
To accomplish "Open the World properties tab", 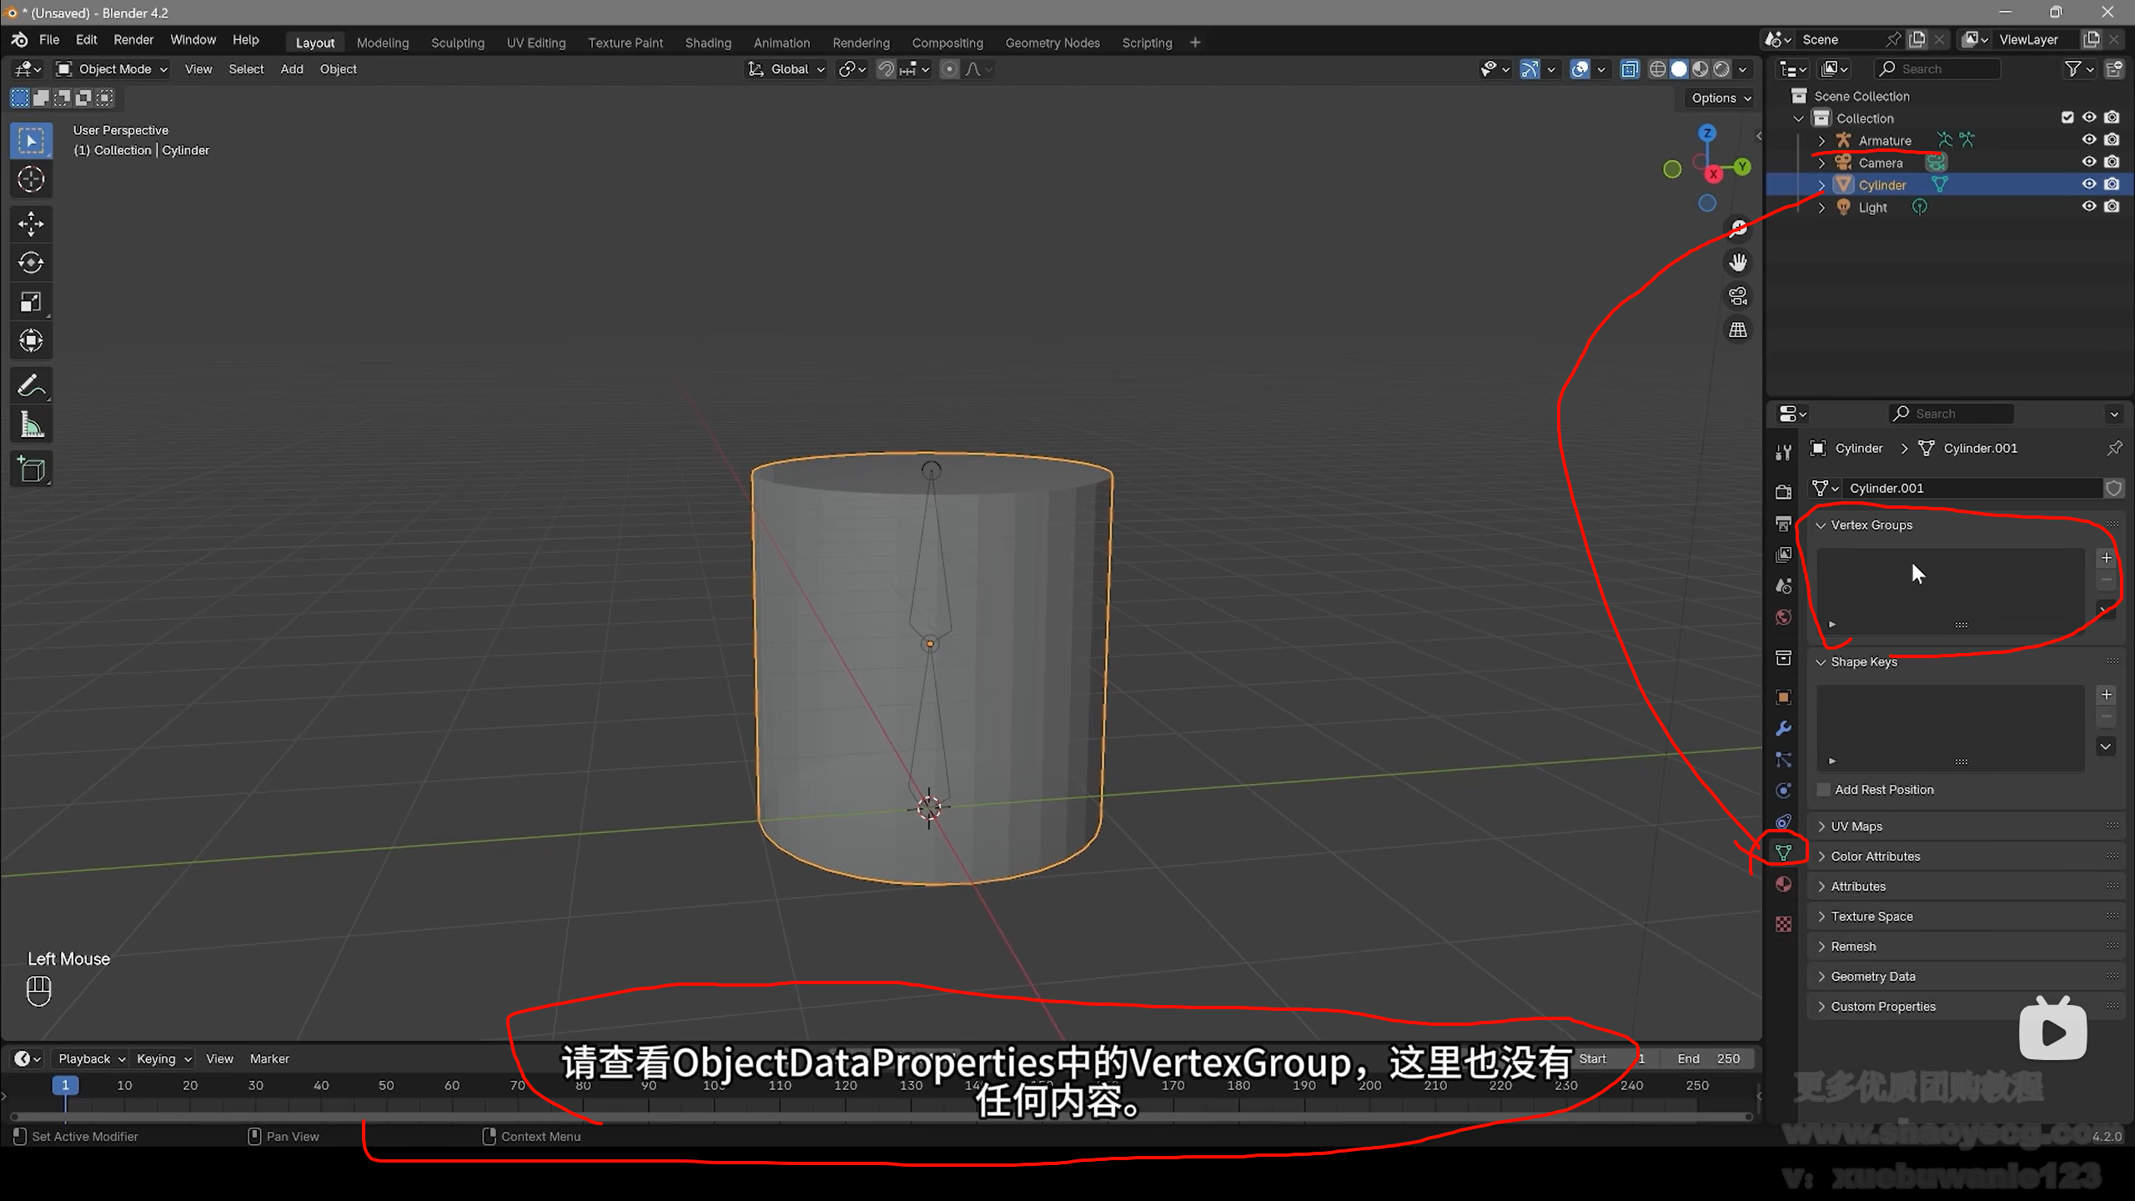I will pyautogui.click(x=1784, y=617).
